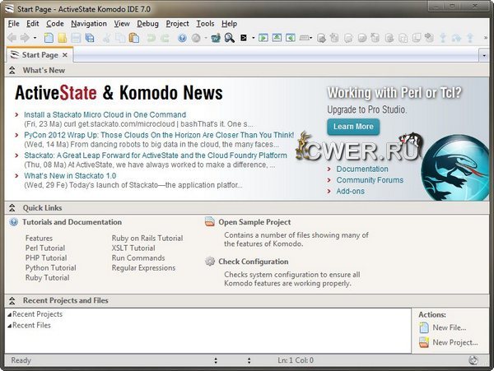Open the Navigation menu
The width and height of the screenshot is (494, 371).
[89, 24]
